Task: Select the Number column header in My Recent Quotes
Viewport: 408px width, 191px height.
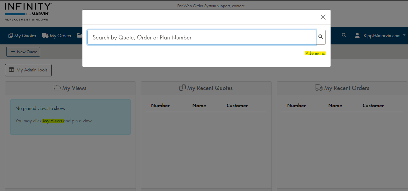Action: click(160, 106)
